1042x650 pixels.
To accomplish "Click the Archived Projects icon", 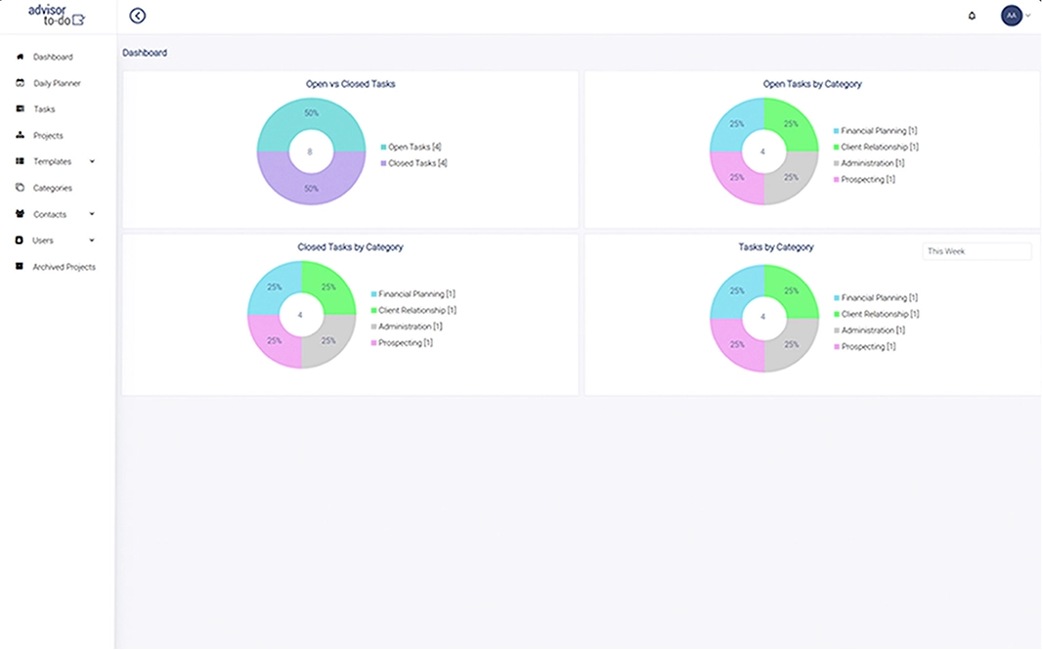I will tap(20, 267).
